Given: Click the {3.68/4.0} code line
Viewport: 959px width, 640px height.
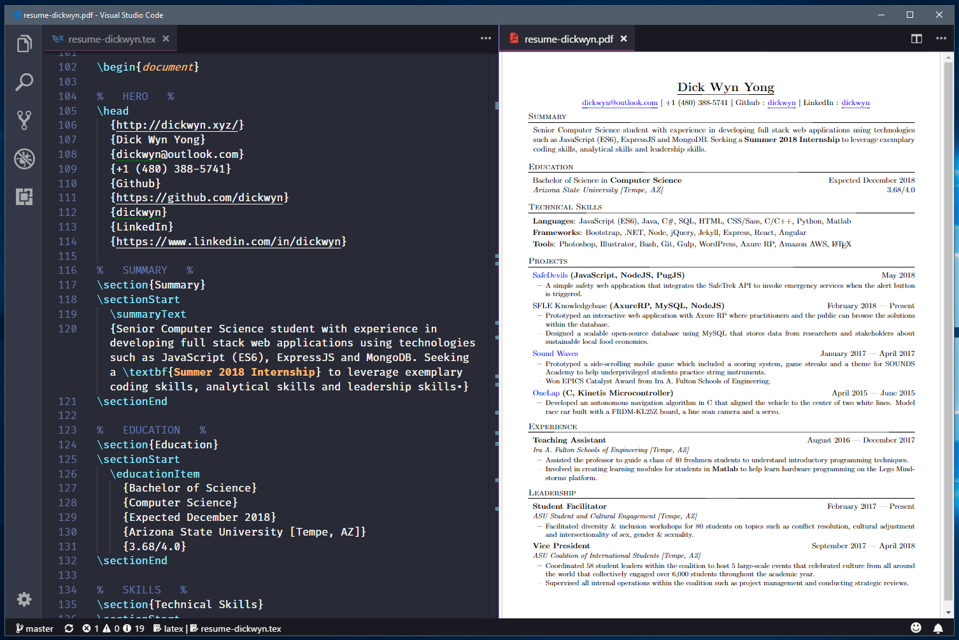Looking at the screenshot, I should 155,546.
